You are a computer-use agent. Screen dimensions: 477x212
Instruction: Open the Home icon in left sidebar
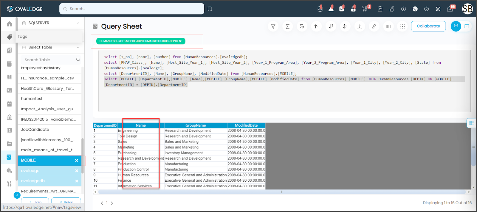point(10,24)
